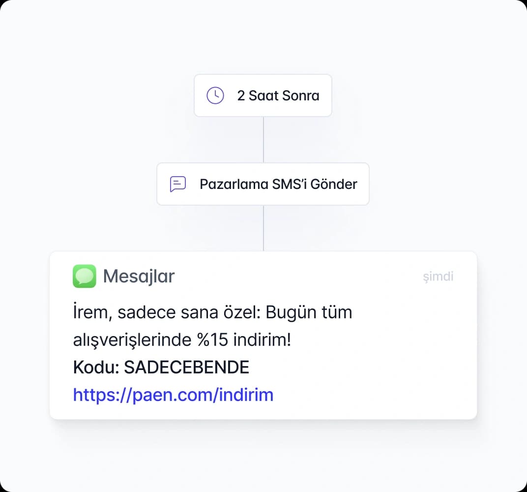Viewport: 527px width, 492px height.
Task: Click the clock icon in the delay step
Action: click(x=215, y=95)
